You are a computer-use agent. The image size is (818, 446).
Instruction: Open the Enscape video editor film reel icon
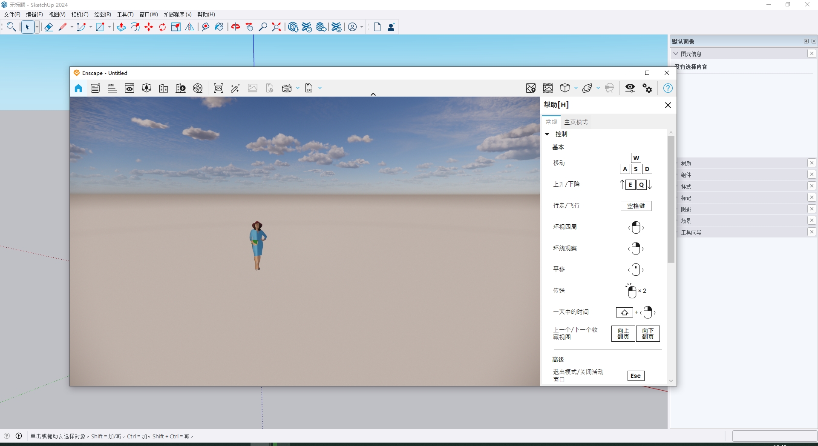pyautogui.click(x=198, y=88)
